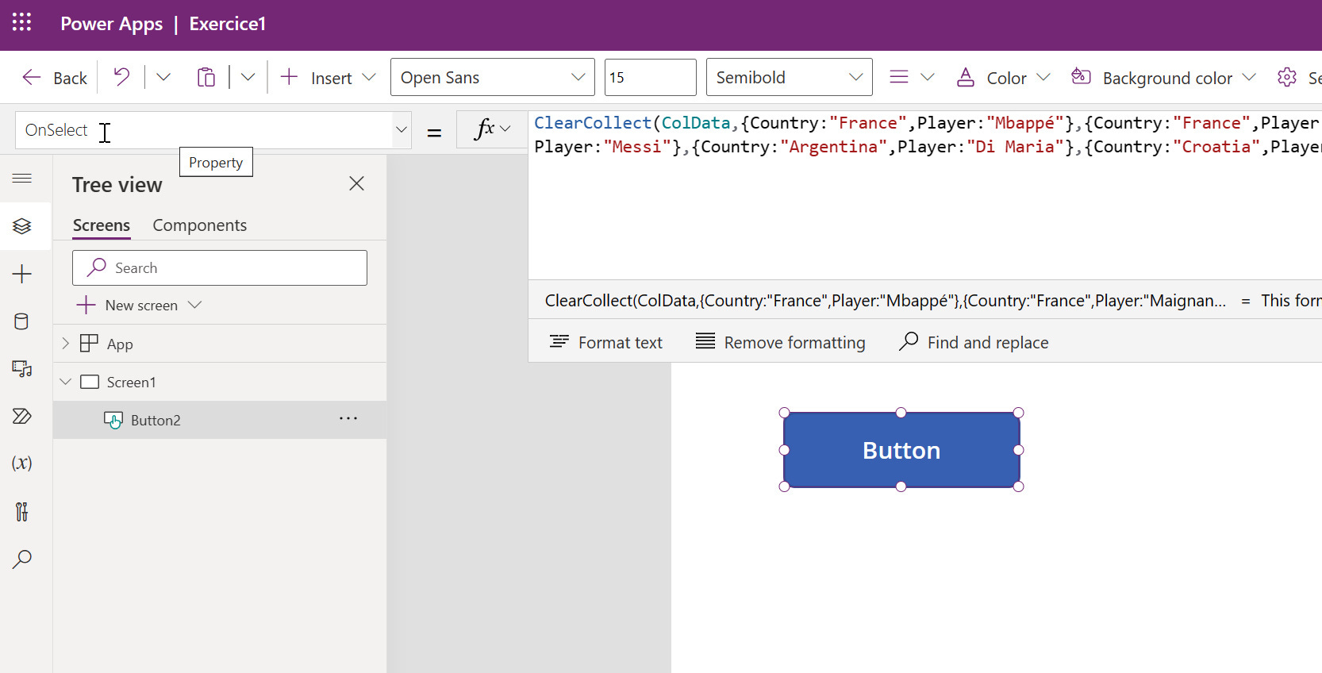Open the Button2 more options ellipsis
This screenshot has width=1322, height=673.
tap(348, 418)
